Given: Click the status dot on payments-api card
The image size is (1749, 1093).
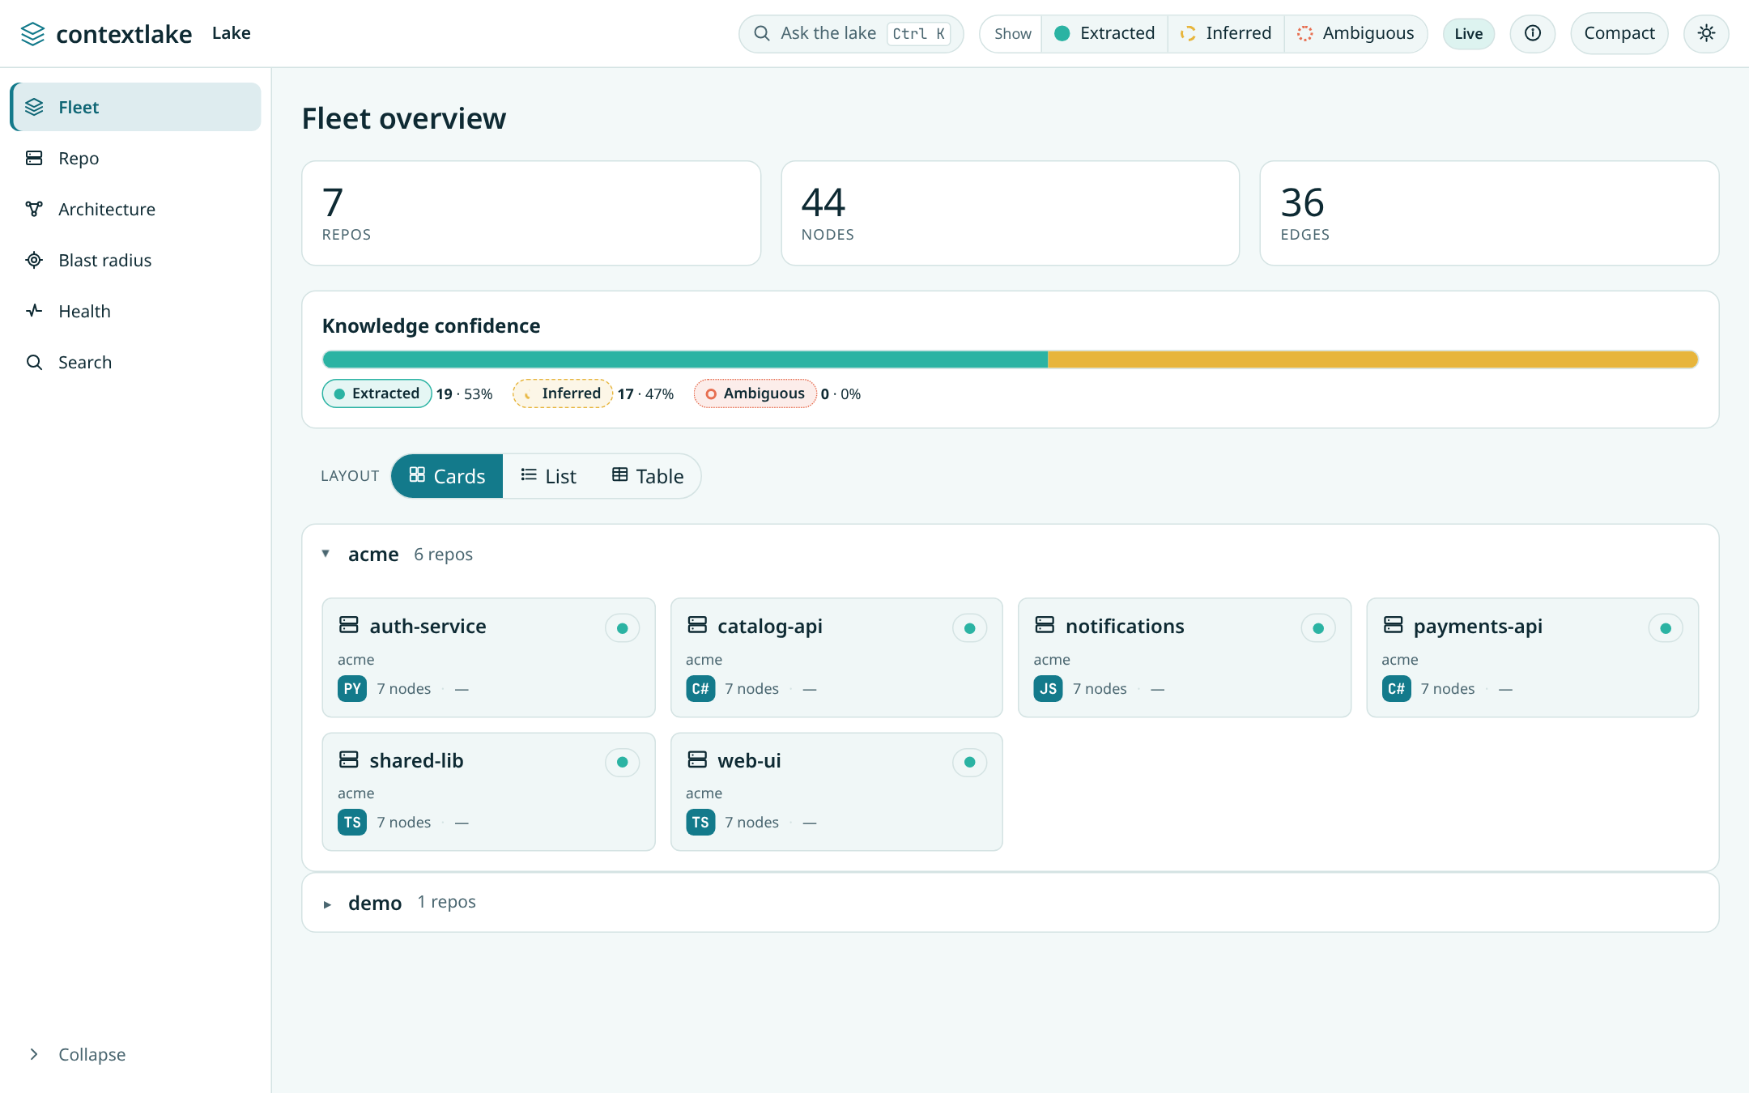Looking at the screenshot, I should 1666,628.
